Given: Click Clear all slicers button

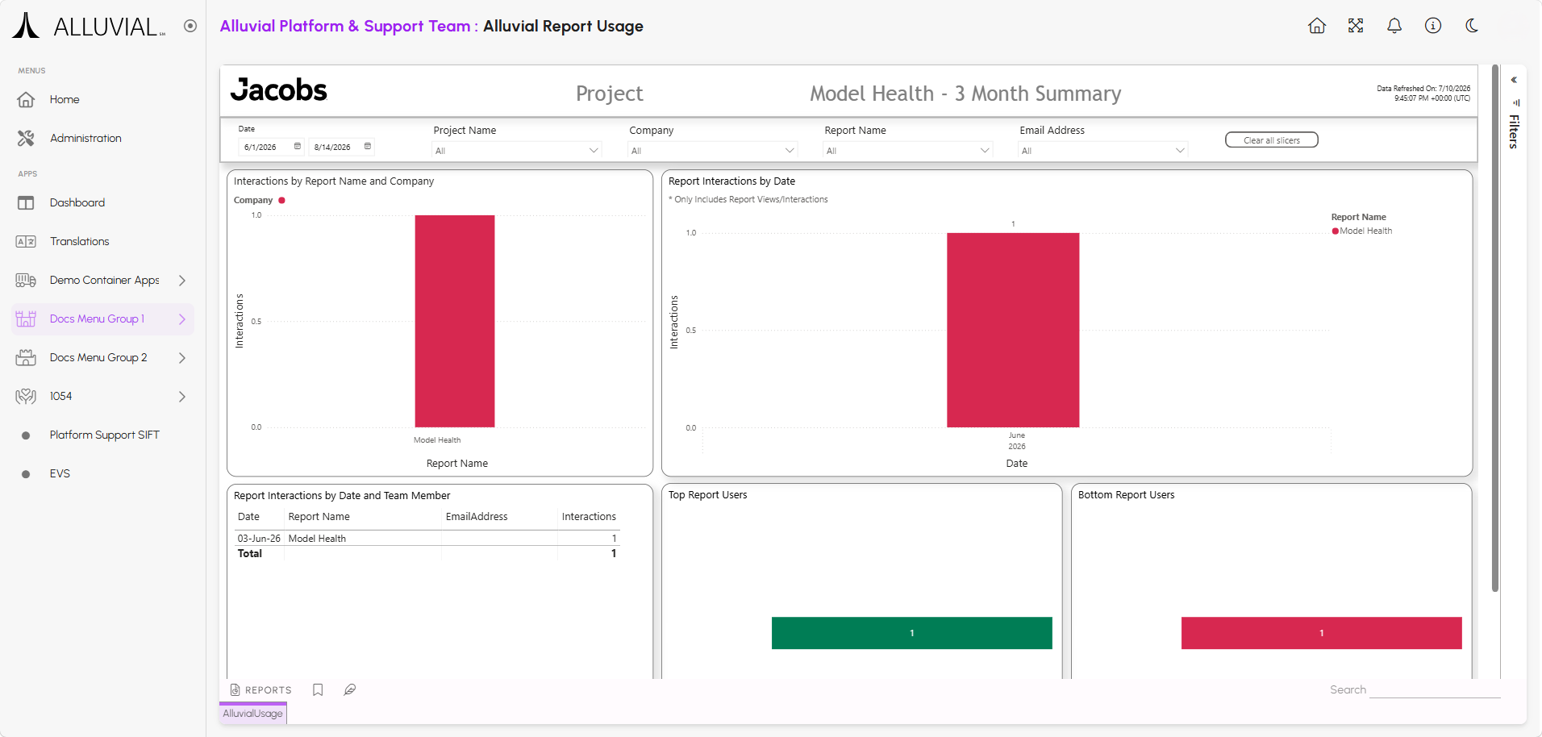Looking at the screenshot, I should click(1272, 140).
